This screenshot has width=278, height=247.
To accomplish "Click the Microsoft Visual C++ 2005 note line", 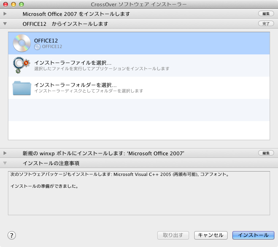I will click(x=120, y=174).
